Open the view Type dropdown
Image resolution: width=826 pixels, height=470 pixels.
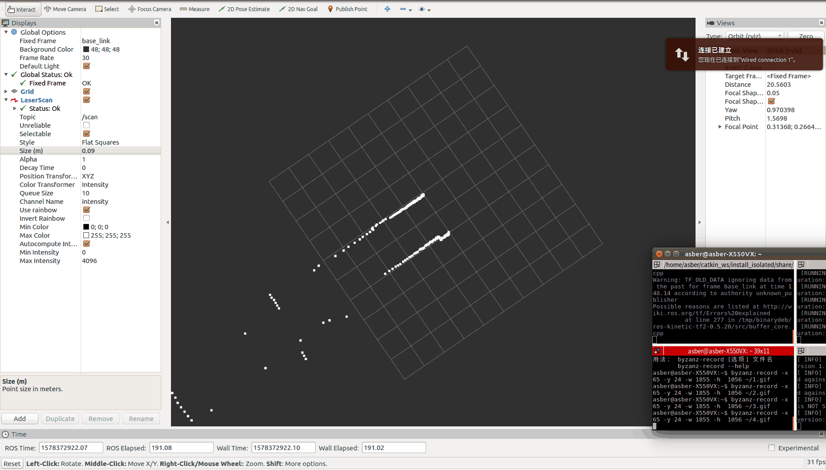click(755, 36)
